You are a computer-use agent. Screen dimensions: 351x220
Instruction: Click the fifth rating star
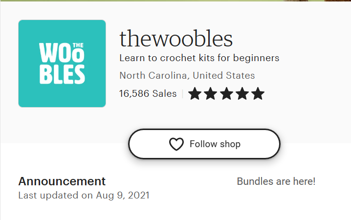pos(258,93)
